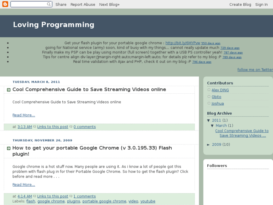Expand the 2009 archive triangle
The width and height of the screenshot is (273, 205).
[208, 145]
